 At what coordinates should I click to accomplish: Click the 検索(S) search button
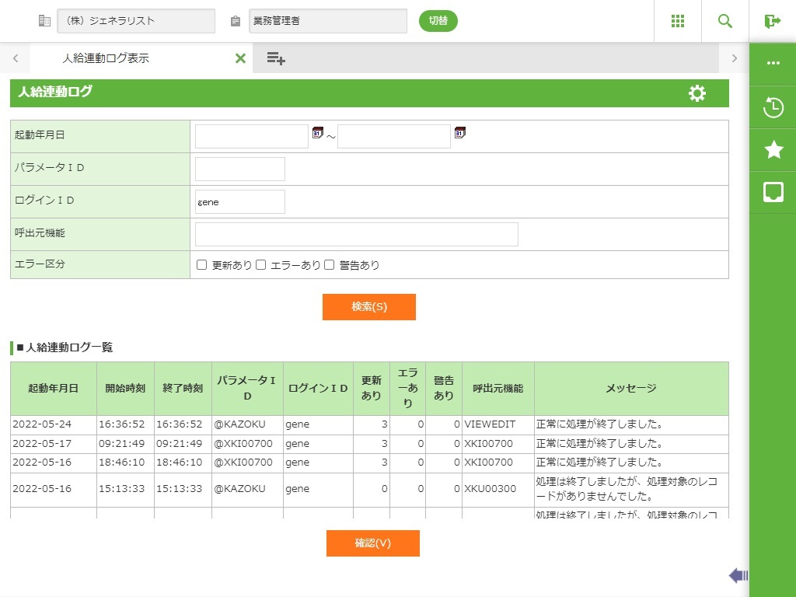pyautogui.click(x=369, y=307)
